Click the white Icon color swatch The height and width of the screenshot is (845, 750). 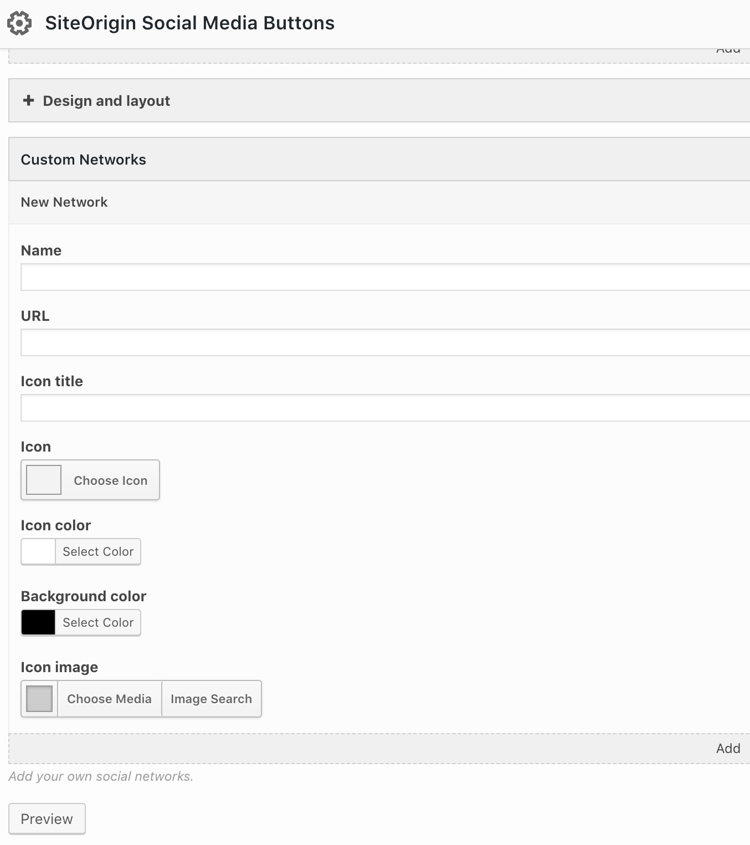[38, 551]
